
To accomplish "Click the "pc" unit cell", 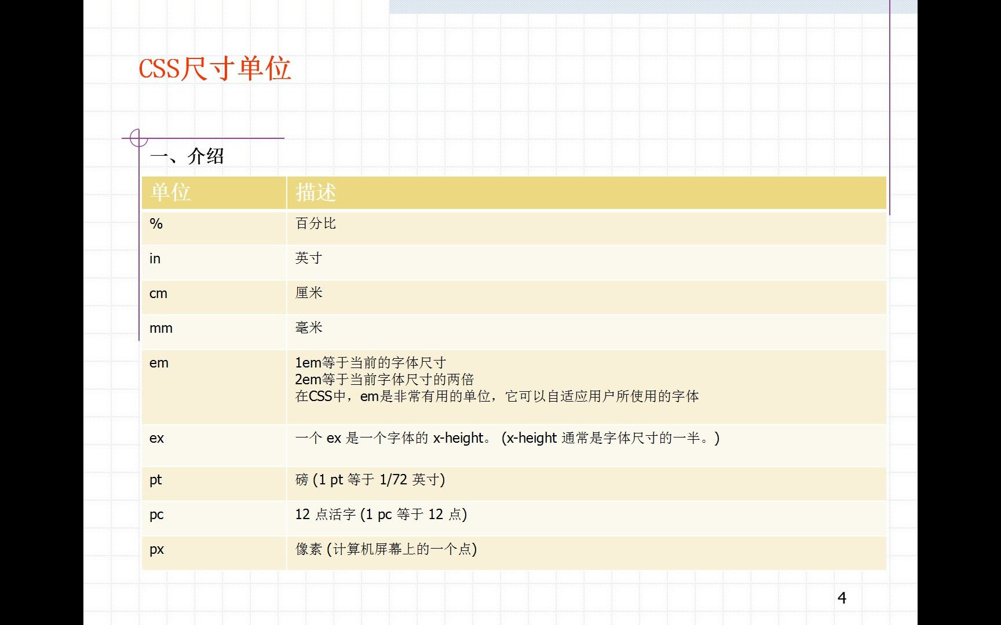I will click(214, 518).
